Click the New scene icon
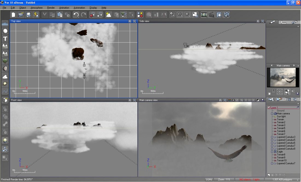This screenshot has height=182, width=301. point(13,15)
